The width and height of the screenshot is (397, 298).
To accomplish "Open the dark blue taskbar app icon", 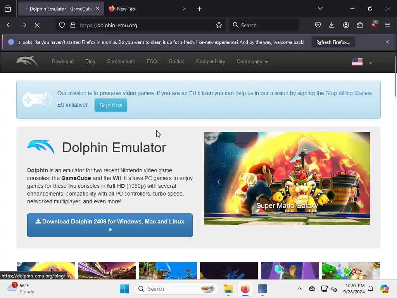I will click(x=262, y=289).
